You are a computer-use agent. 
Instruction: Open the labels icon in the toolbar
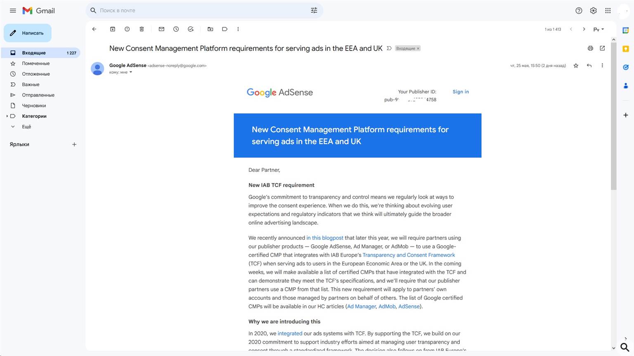(225, 29)
